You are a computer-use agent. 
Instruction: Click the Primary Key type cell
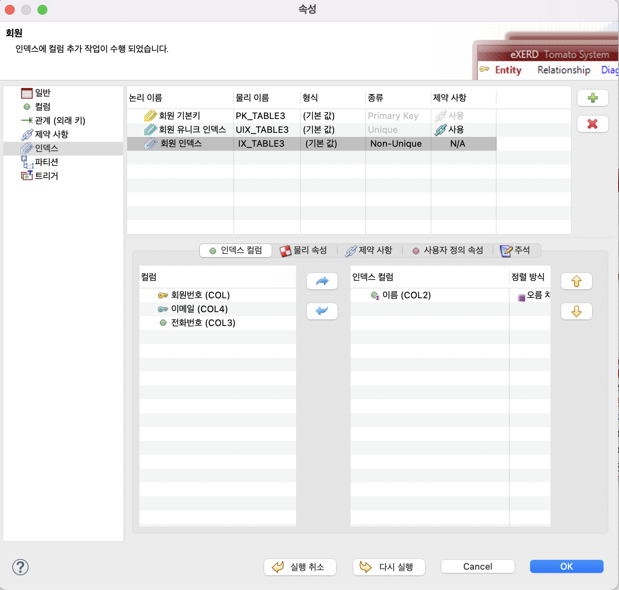point(398,116)
